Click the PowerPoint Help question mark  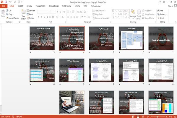160,2
